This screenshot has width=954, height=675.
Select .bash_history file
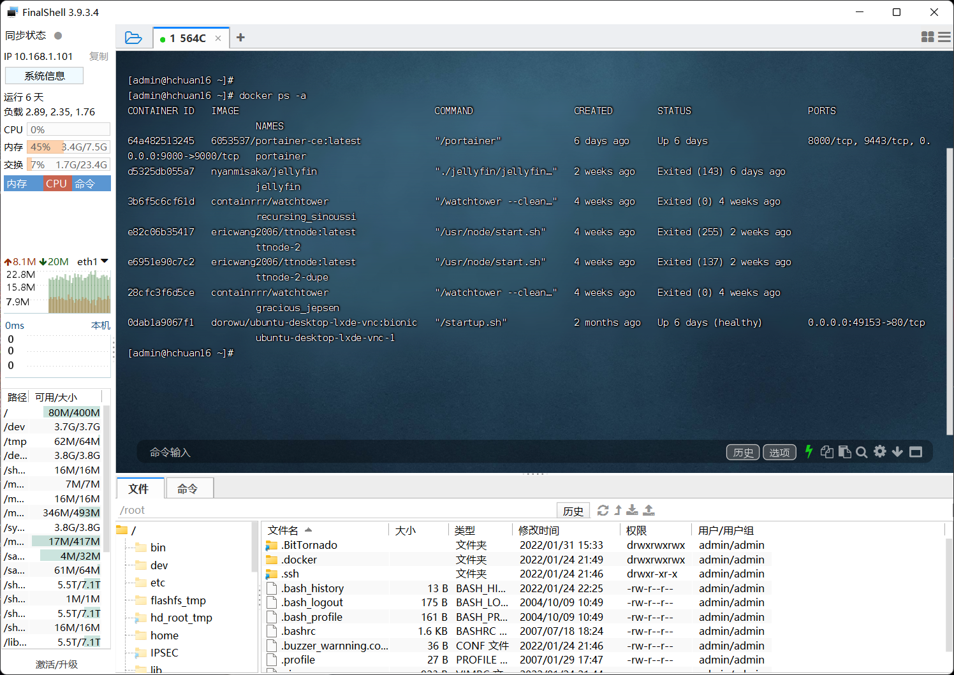coord(518,588)
